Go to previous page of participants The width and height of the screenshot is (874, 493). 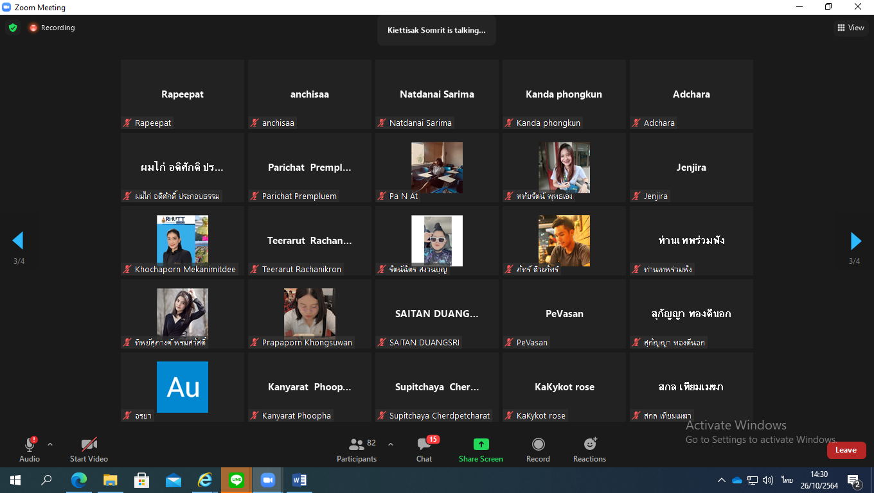(x=18, y=241)
